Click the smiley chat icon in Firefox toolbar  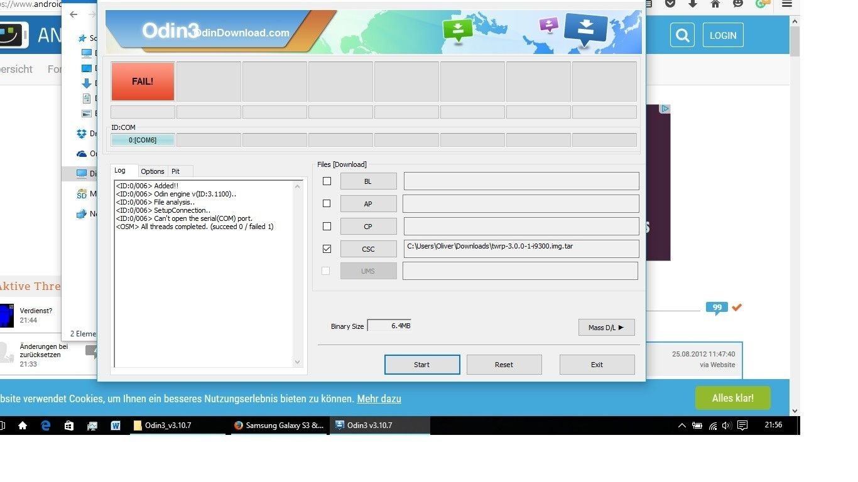738,4
